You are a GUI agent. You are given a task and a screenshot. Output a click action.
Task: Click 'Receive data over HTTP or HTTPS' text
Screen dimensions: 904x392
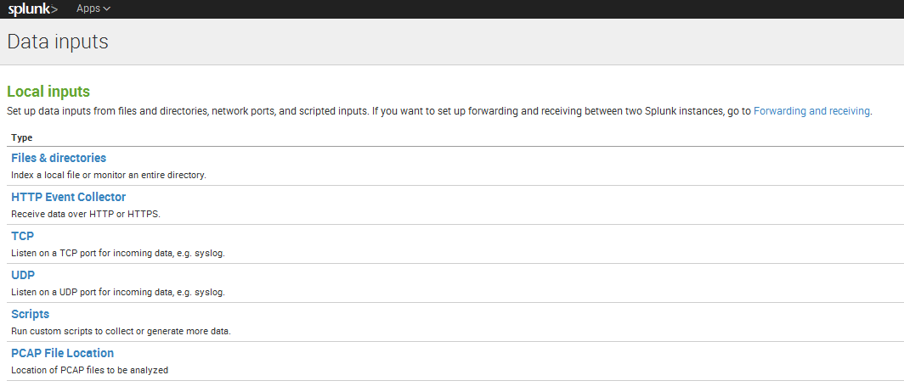(85, 214)
